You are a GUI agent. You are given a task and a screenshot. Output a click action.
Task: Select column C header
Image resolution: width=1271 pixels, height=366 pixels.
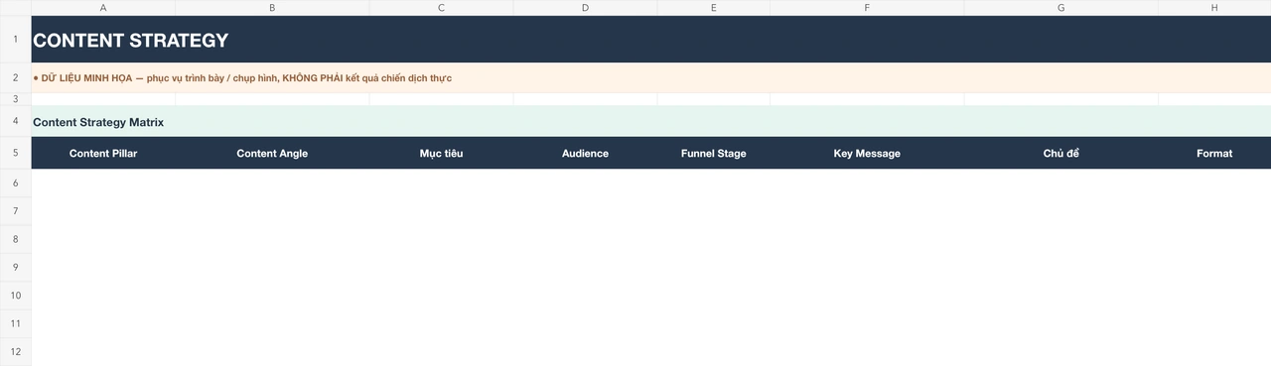(x=441, y=8)
